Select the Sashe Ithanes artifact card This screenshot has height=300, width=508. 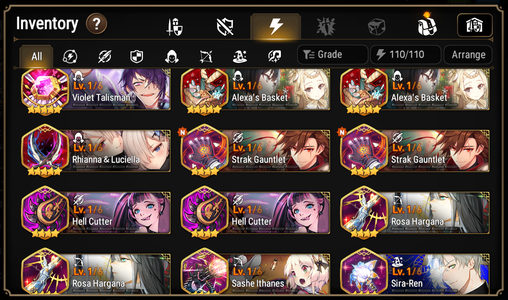pyautogui.click(x=256, y=273)
